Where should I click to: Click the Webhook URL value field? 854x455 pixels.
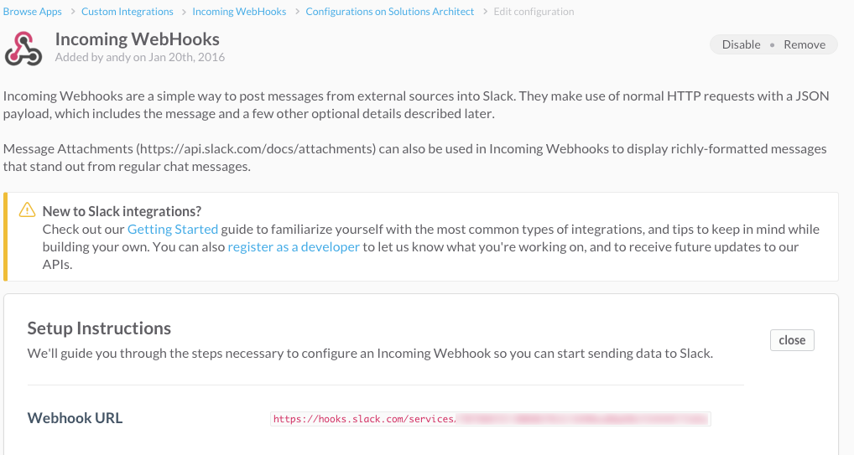point(490,418)
